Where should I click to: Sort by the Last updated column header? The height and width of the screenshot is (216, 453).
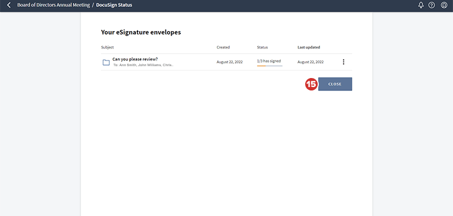click(309, 47)
